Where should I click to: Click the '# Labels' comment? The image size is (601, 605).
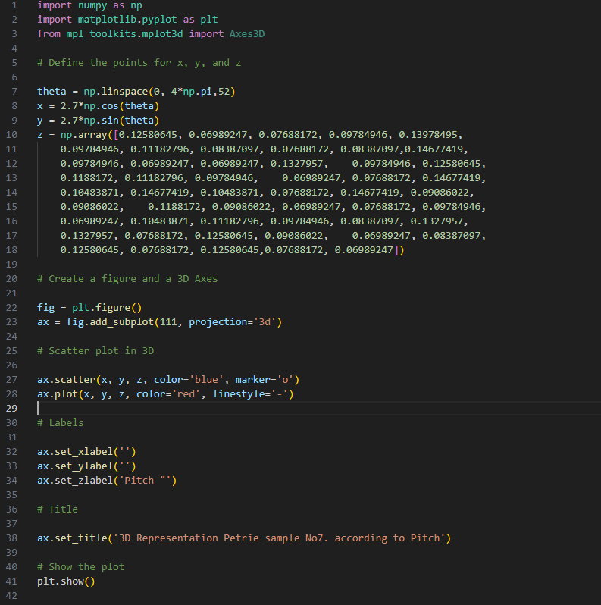[60, 423]
